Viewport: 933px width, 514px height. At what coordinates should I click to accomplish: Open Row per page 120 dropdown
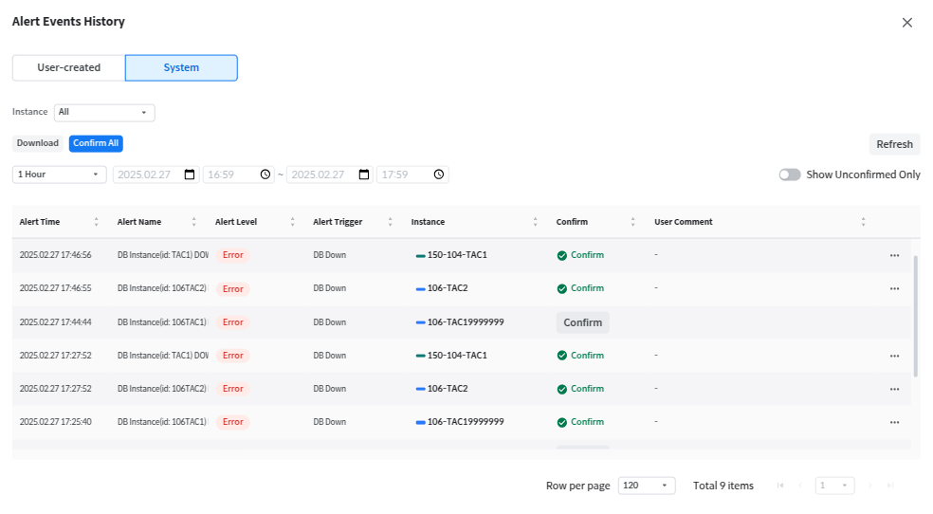[x=646, y=486]
